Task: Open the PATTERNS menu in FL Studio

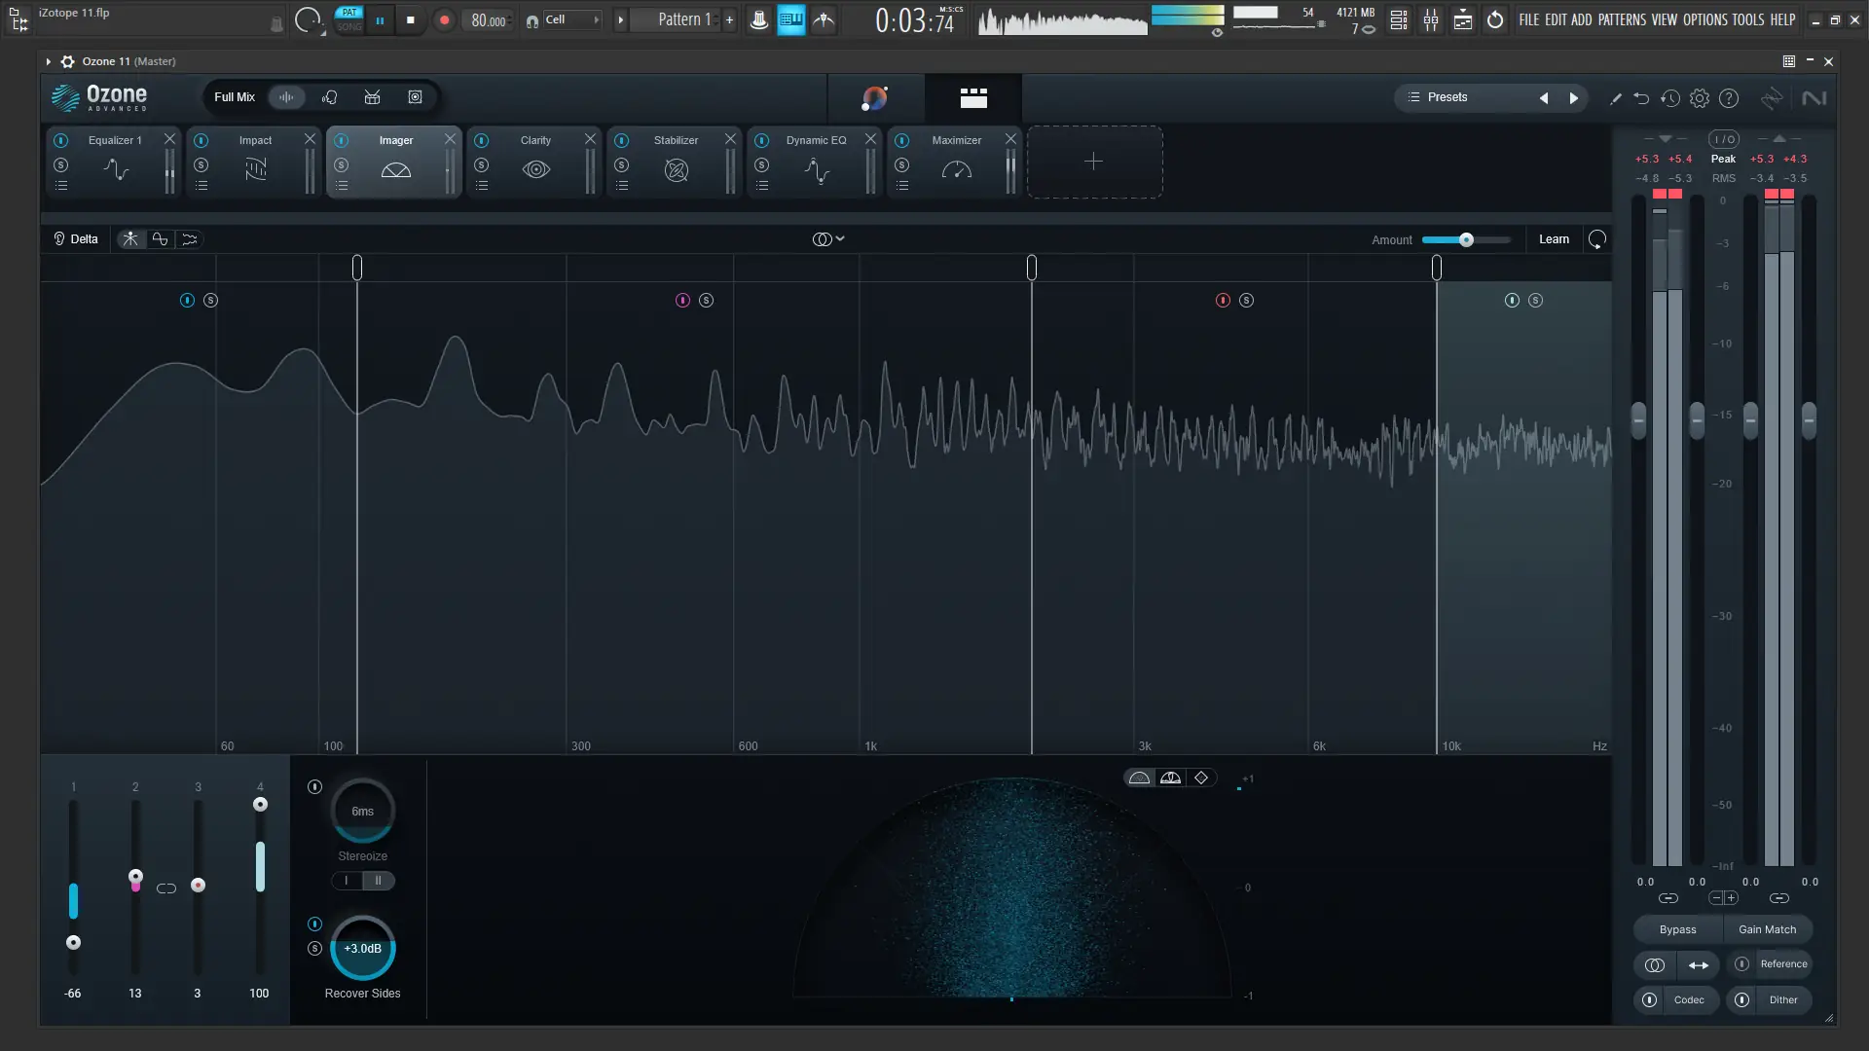Action: (x=1622, y=19)
